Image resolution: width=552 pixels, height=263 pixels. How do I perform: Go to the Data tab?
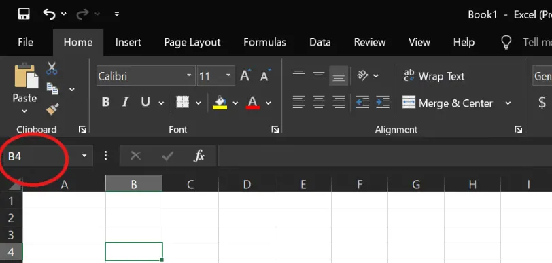[320, 42]
